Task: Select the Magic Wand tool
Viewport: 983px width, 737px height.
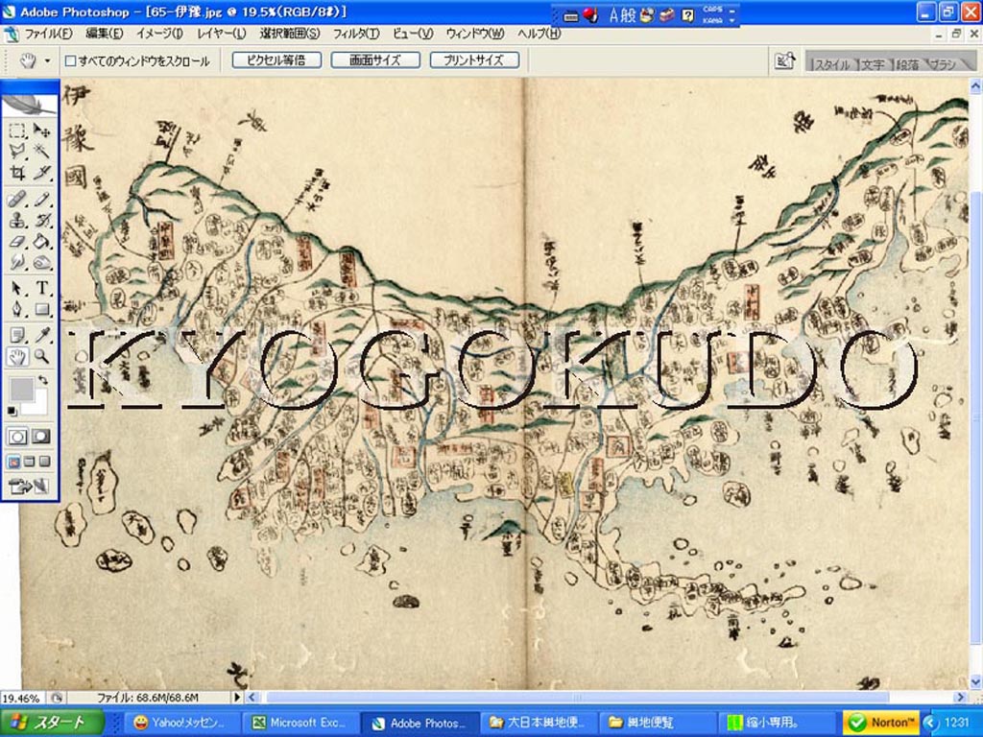Action: click(x=41, y=151)
